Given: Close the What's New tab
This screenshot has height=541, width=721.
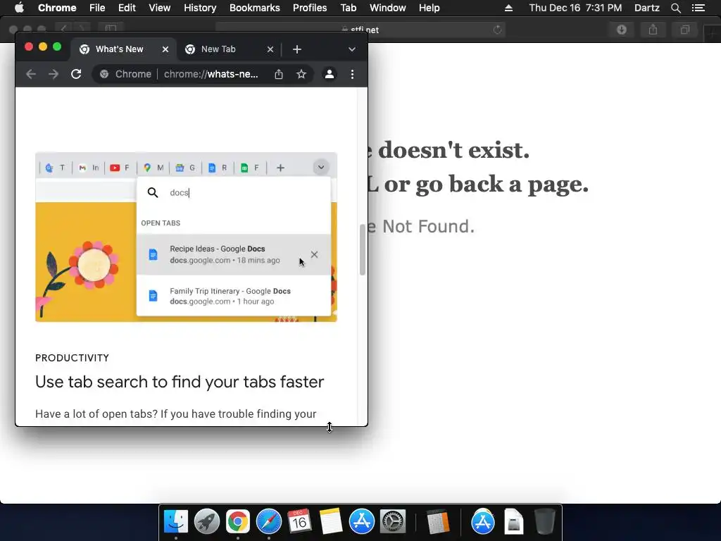Looking at the screenshot, I should coord(165,49).
